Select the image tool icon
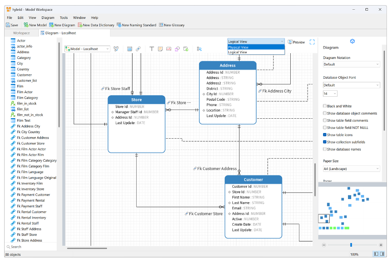Viewport: 389px width, 261px height. [169, 49]
